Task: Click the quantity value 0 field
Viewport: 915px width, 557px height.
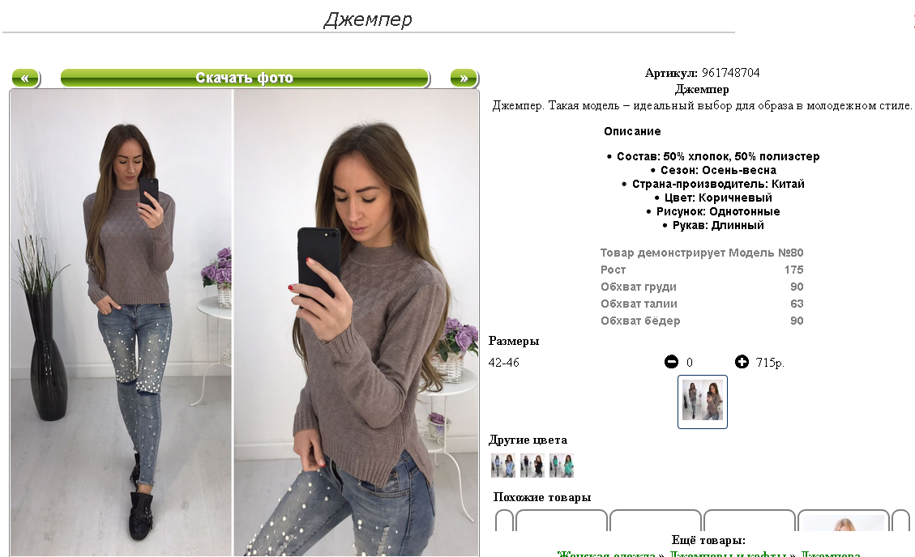Action: [689, 363]
